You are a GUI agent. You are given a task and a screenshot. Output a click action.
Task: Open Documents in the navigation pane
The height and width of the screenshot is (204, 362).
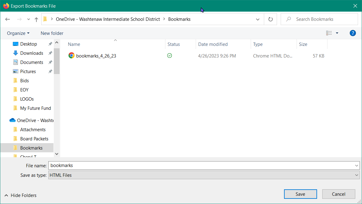pos(31,62)
